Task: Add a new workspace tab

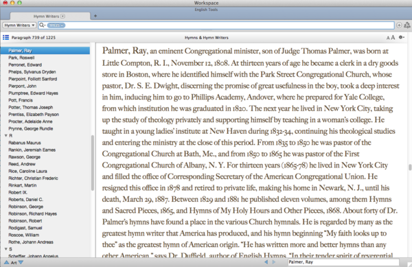Action: pos(95,16)
